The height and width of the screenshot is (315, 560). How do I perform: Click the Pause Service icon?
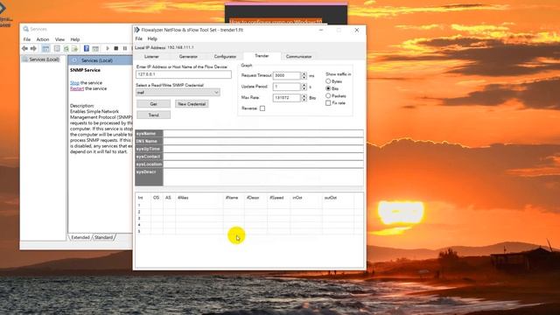(124, 48)
